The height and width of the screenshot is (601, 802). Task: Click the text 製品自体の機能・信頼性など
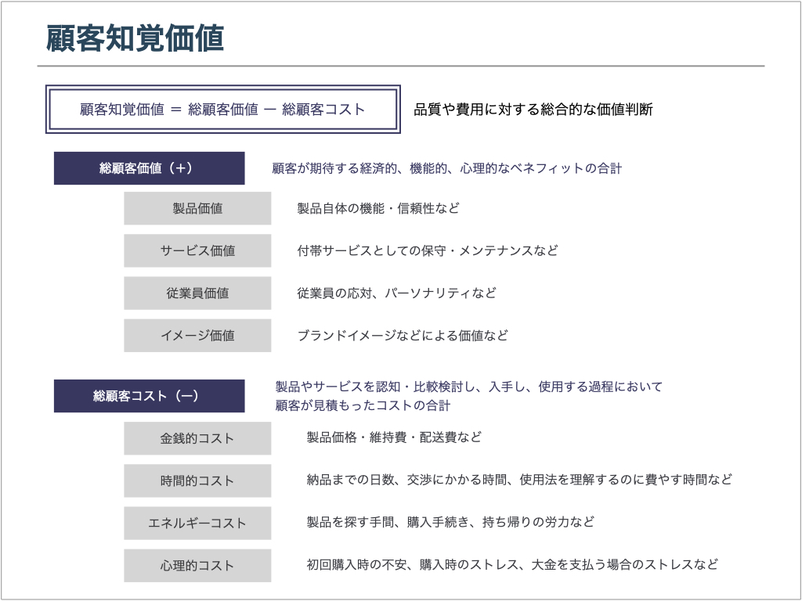click(x=378, y=208)
